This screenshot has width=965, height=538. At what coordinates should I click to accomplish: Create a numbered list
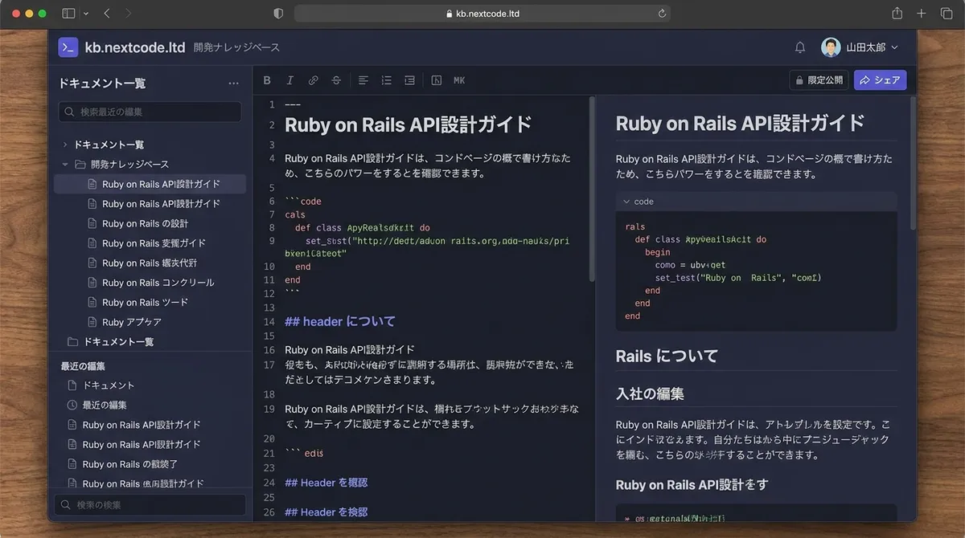(x=386, y=79)
